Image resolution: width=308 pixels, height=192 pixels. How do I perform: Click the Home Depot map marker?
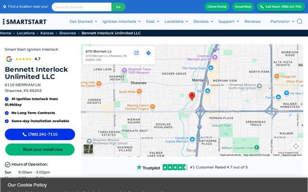[211, 68]
